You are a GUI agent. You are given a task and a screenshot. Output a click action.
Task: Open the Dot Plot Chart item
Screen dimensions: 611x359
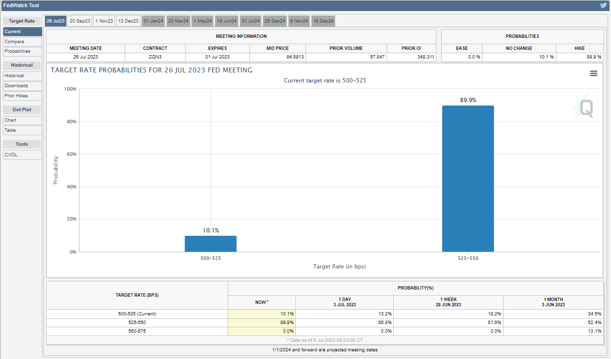23,120
